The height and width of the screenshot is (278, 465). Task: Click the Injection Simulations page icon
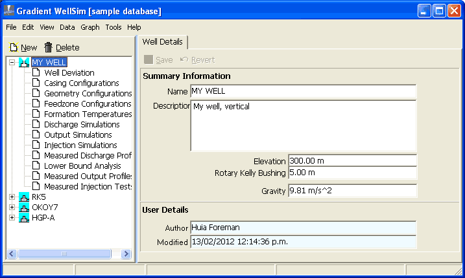pyautogui.click(x=36, y=145)
